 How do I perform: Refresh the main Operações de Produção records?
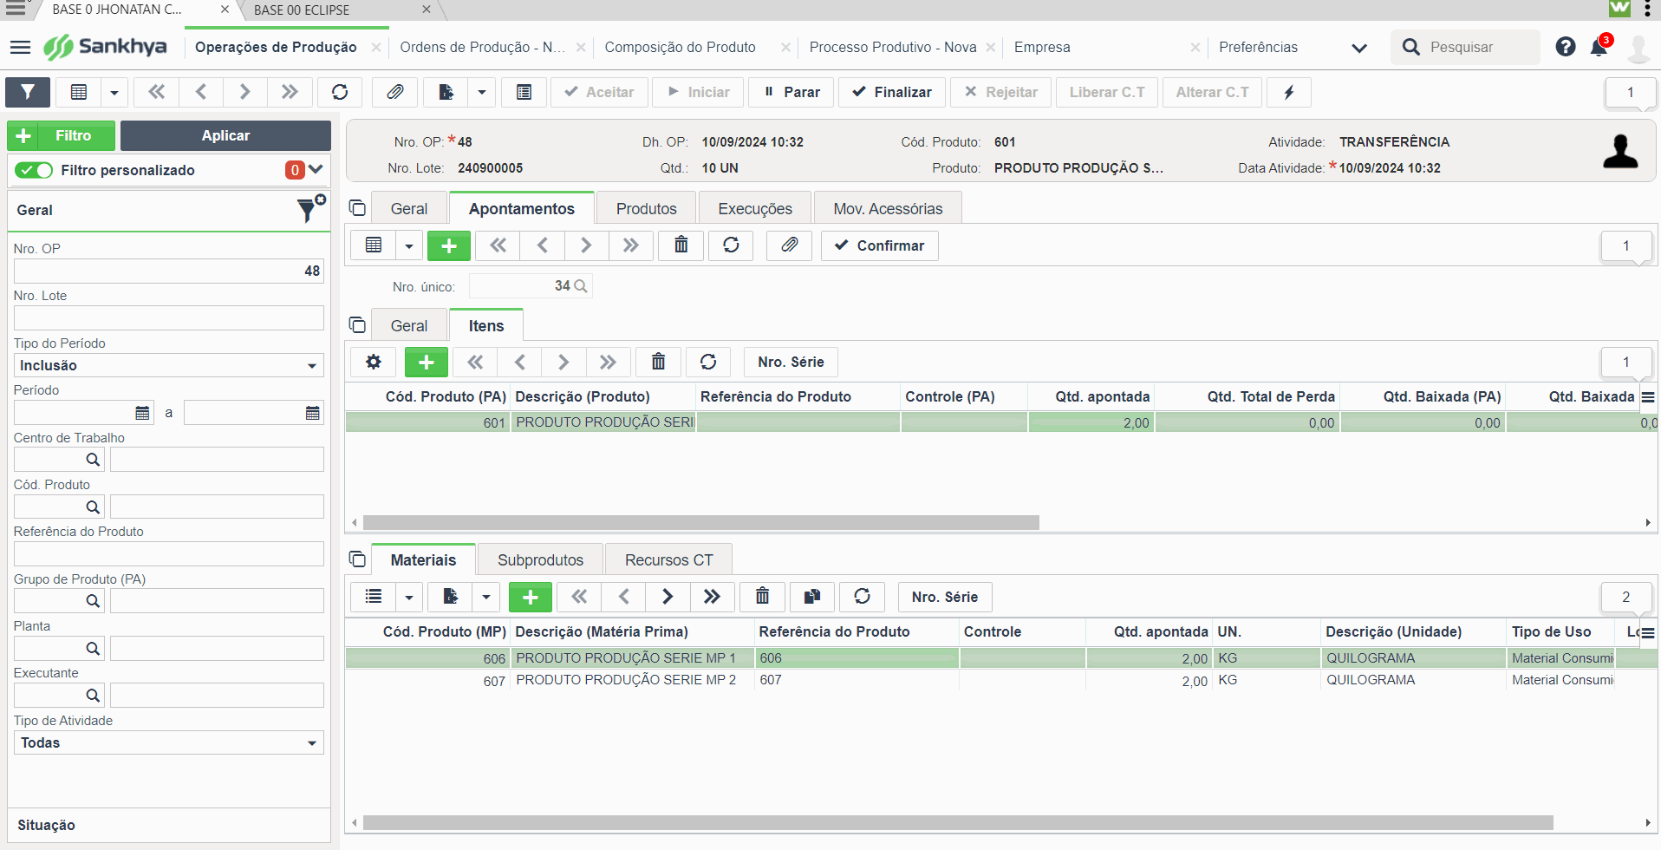pos(340,92)
